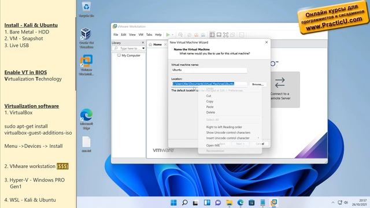Viewport: 370px width, 208px height.
Task: Click the Unity mode toolbar icon
Action: (232, 35)
